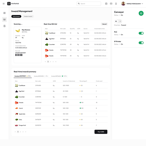Click Cucumber icon in inward summary

pyautogui.click(x=16, y=97)
